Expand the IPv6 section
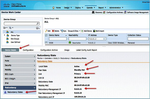Image resolution: width=150 pixels, height=99 pixels. [x=20, y=83]
